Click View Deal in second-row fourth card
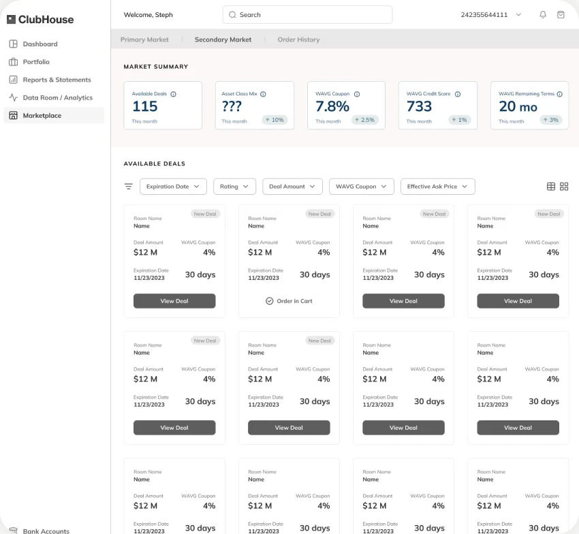 tap(518, 428)
